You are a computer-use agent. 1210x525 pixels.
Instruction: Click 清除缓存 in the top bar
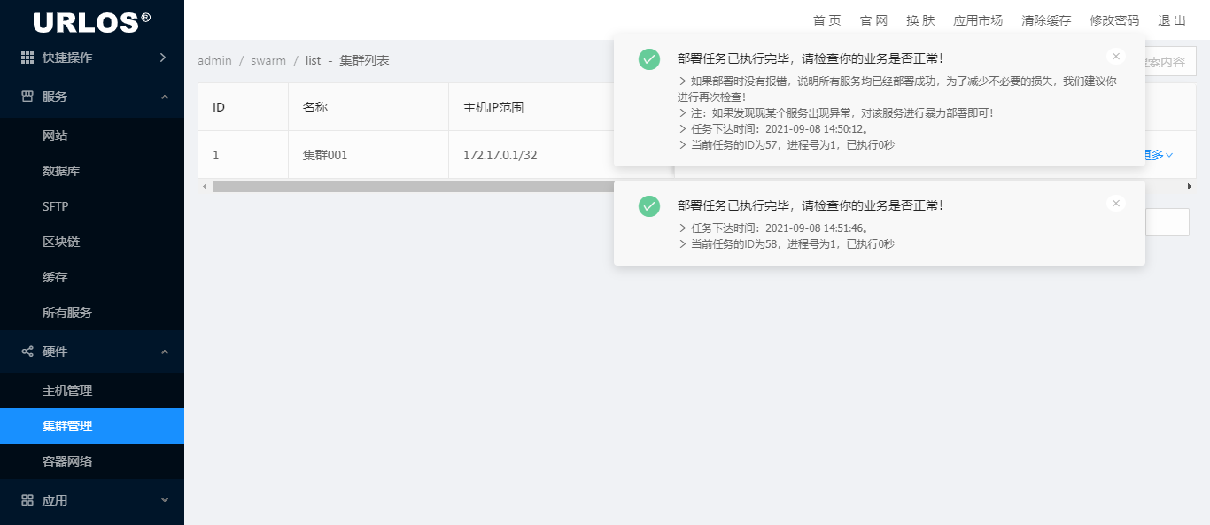tap(1046, 20)
